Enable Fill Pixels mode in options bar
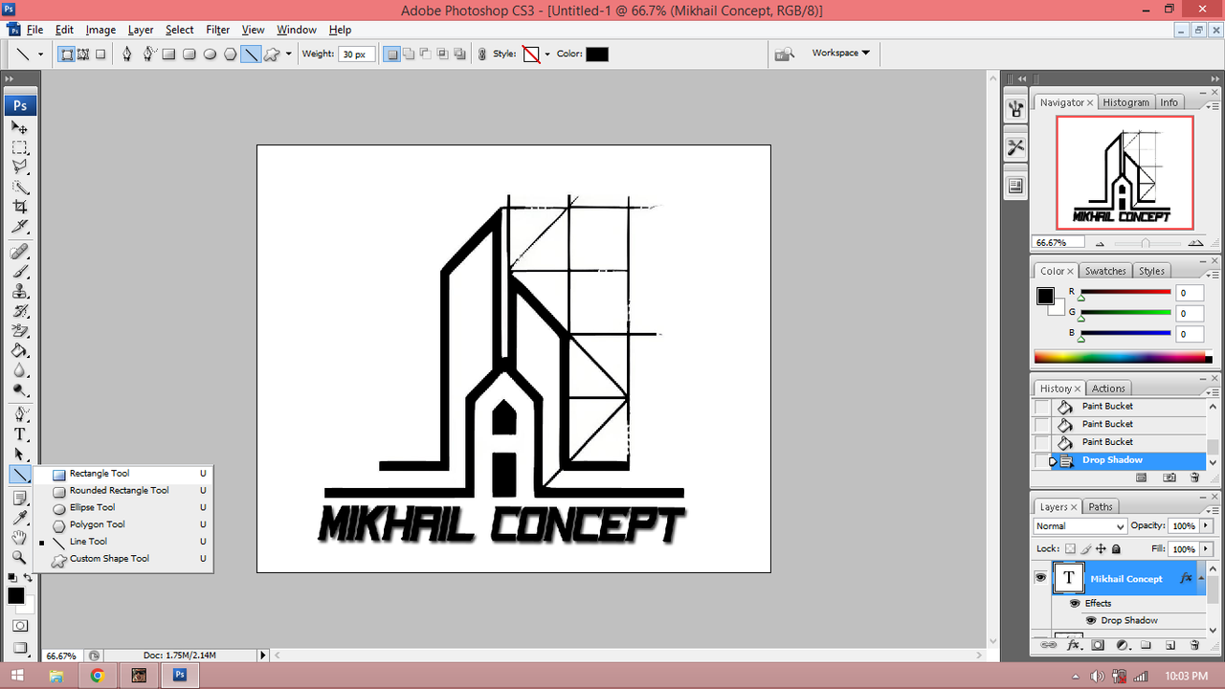The width and height of the screenshot is (1225, 689). tap(100, 55)
